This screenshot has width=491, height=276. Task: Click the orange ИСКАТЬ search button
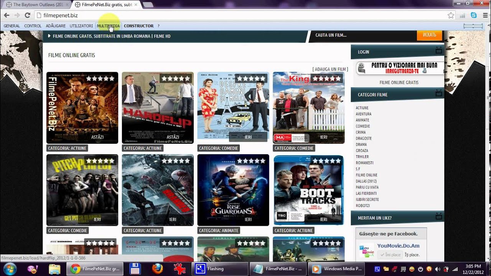[x=430, y=35]
